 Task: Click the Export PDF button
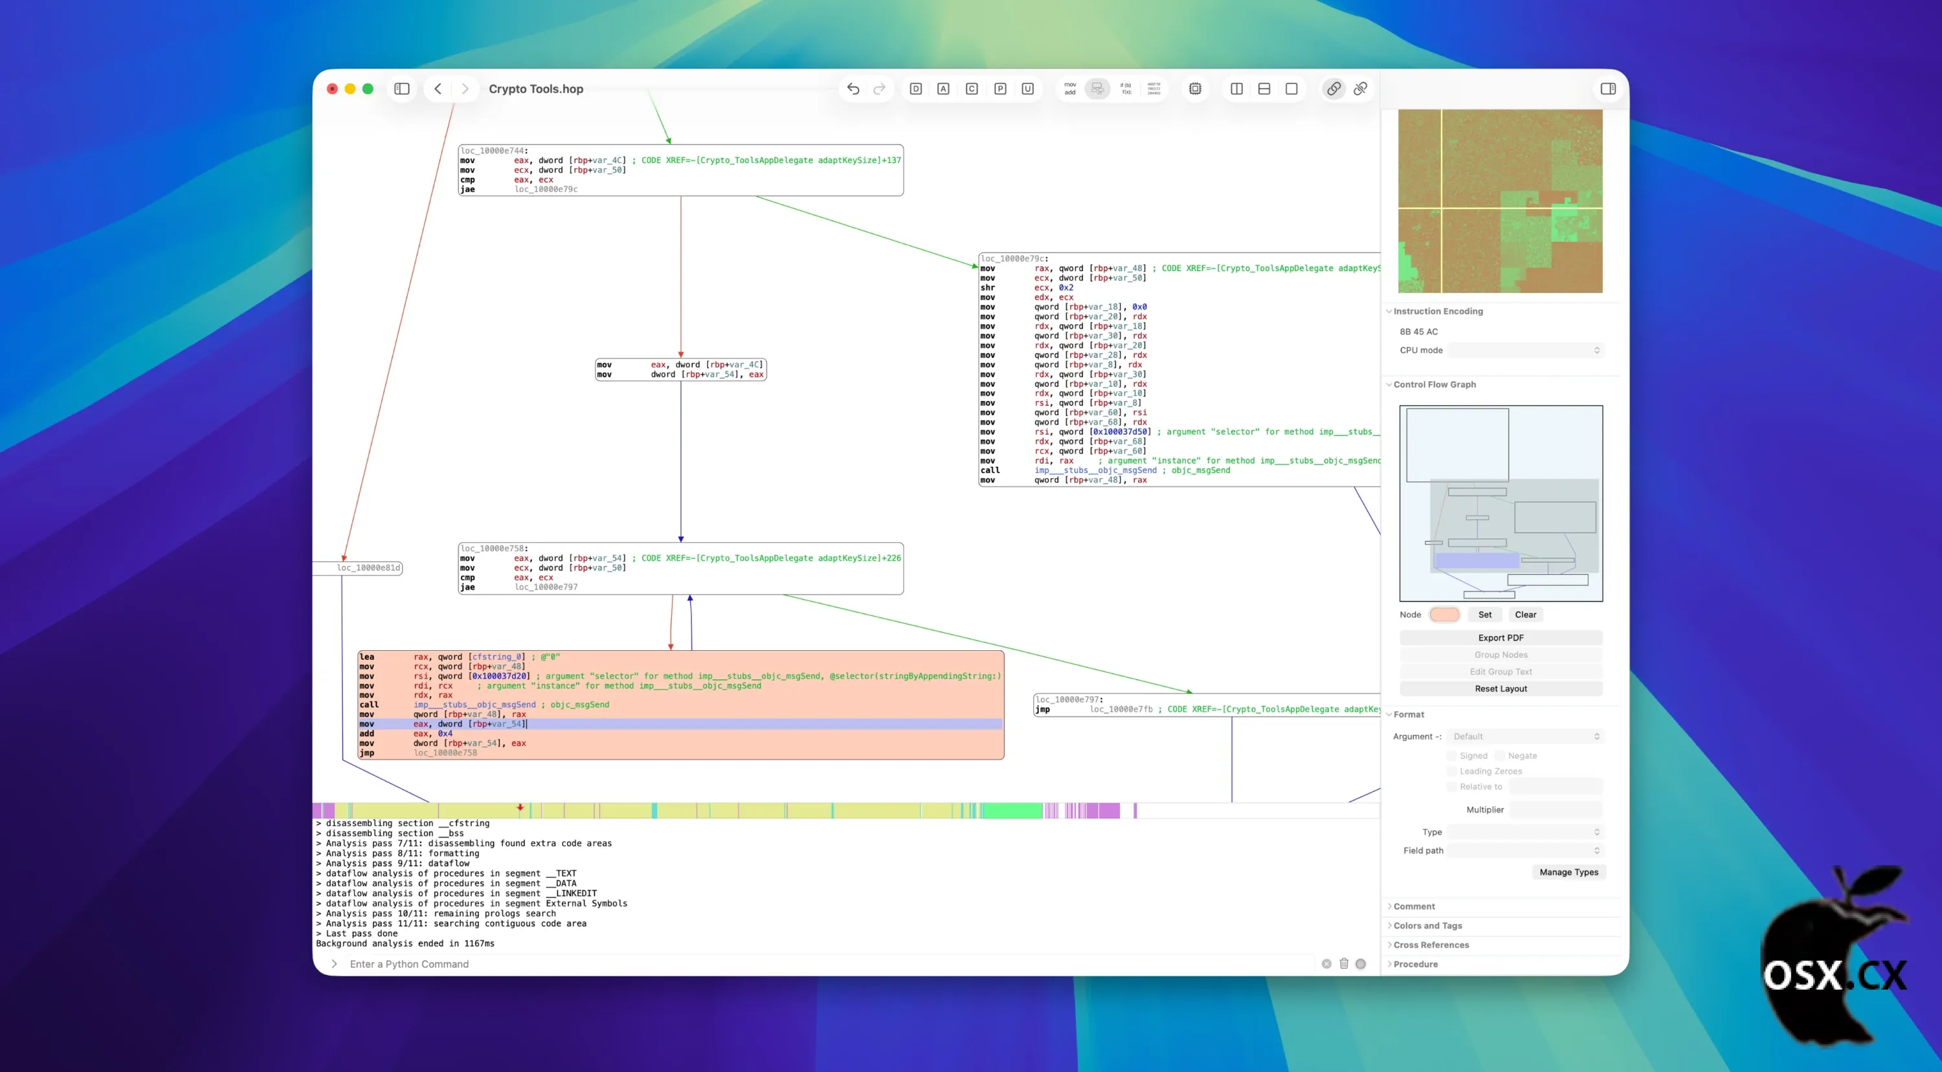(x=1501, y=638)
